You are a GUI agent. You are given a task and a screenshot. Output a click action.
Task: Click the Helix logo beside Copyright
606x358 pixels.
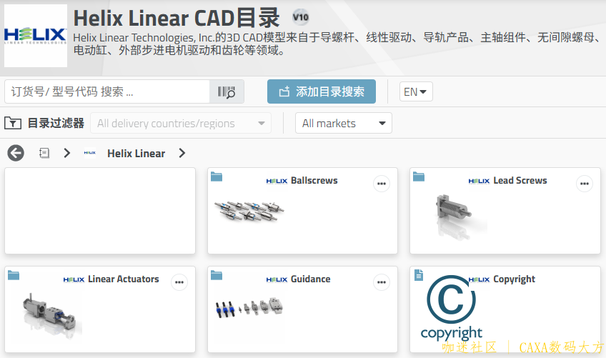pos(479,279)
